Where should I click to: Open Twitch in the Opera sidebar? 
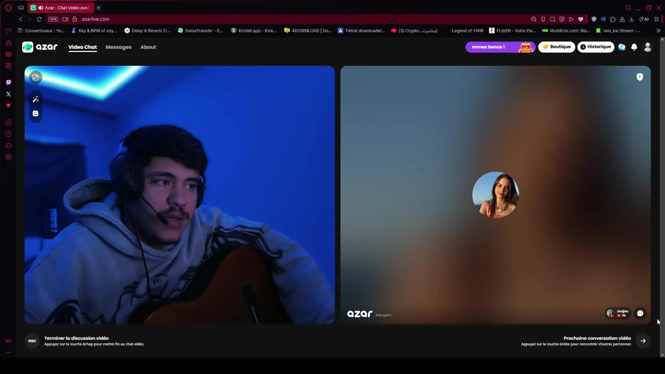8,82
